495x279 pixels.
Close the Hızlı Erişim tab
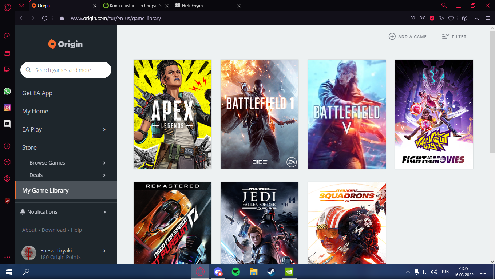(239, 5)
